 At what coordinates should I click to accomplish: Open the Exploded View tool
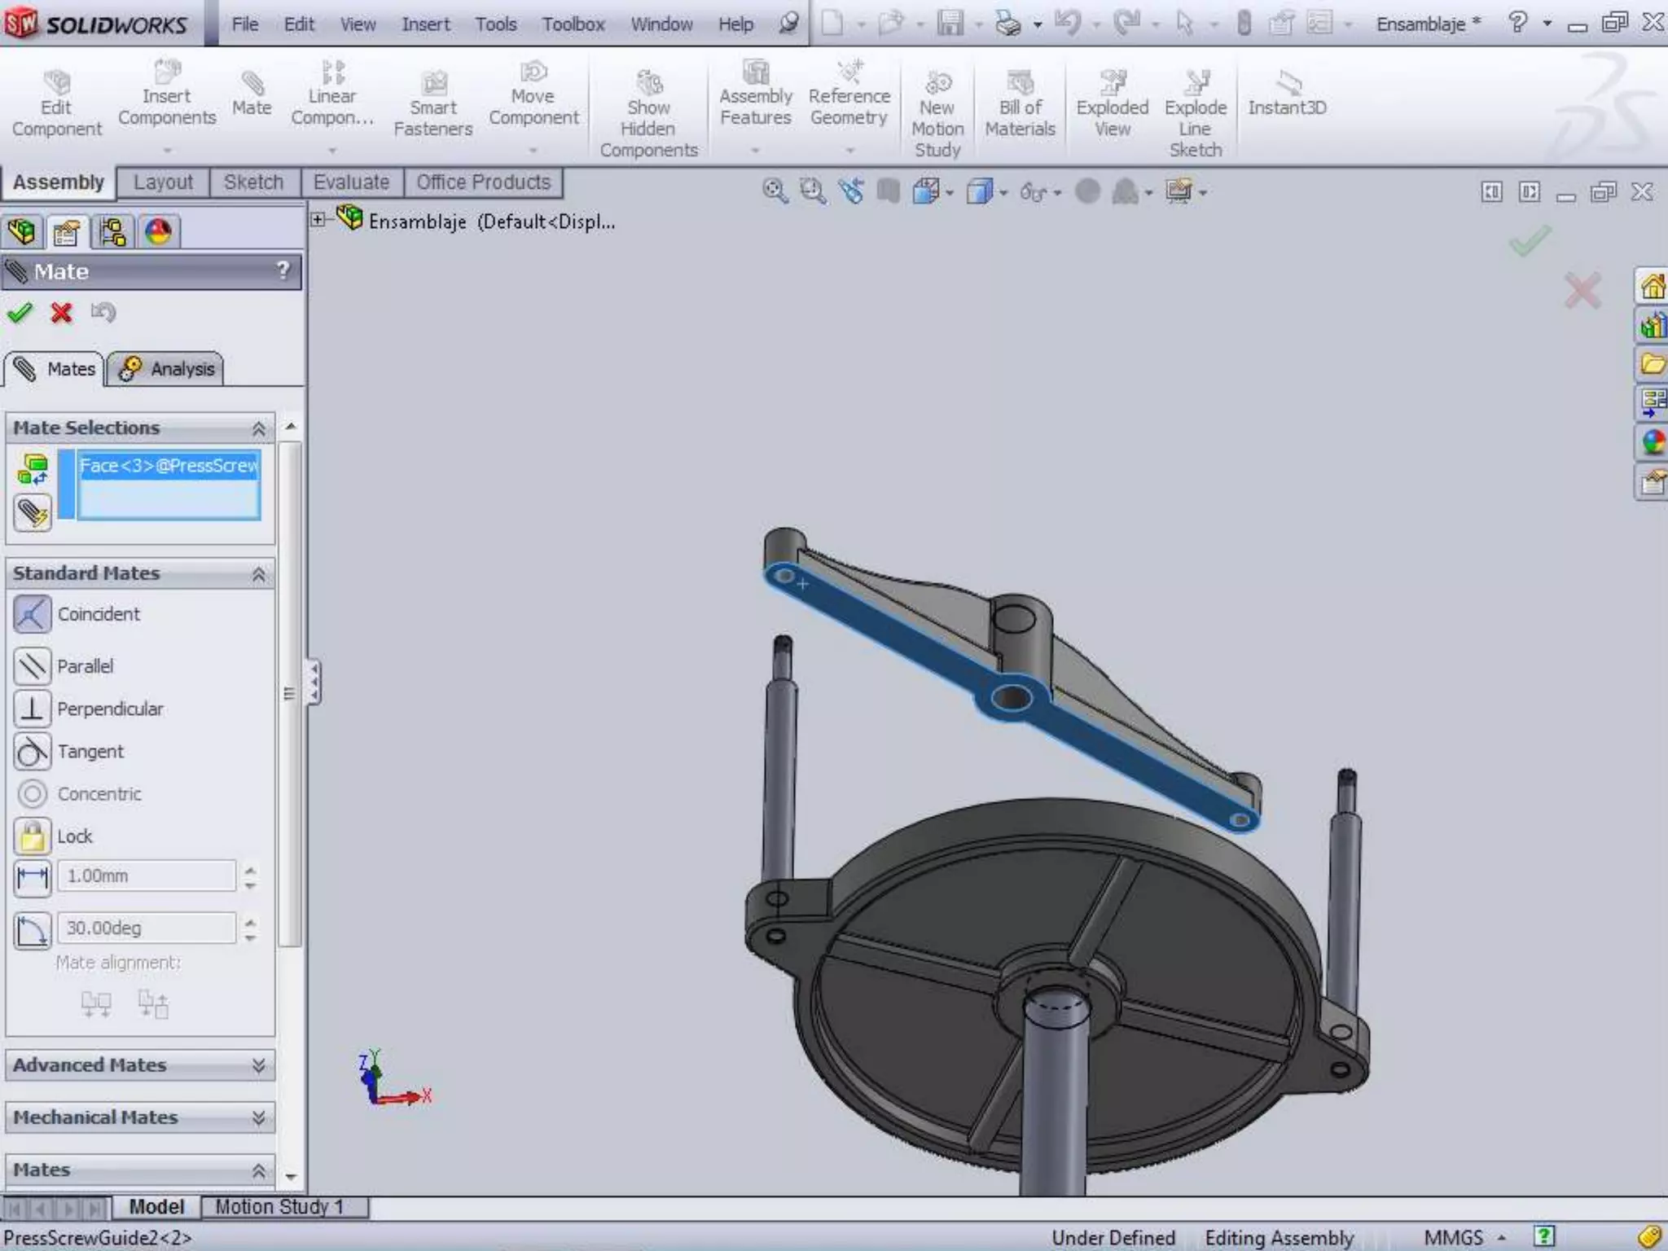pos(1112,104)
